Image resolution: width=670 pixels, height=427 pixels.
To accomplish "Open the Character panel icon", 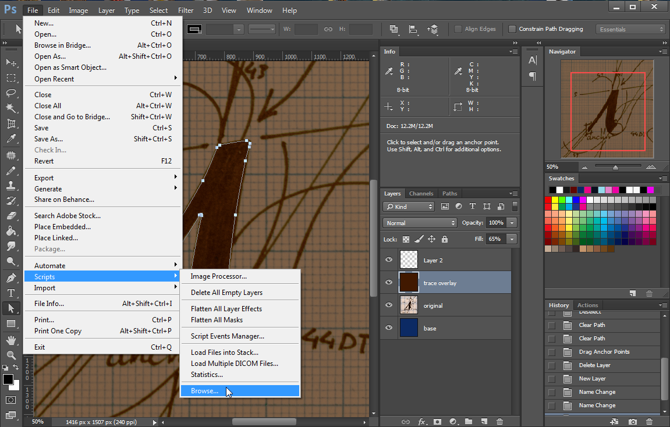I will (533, 60).
